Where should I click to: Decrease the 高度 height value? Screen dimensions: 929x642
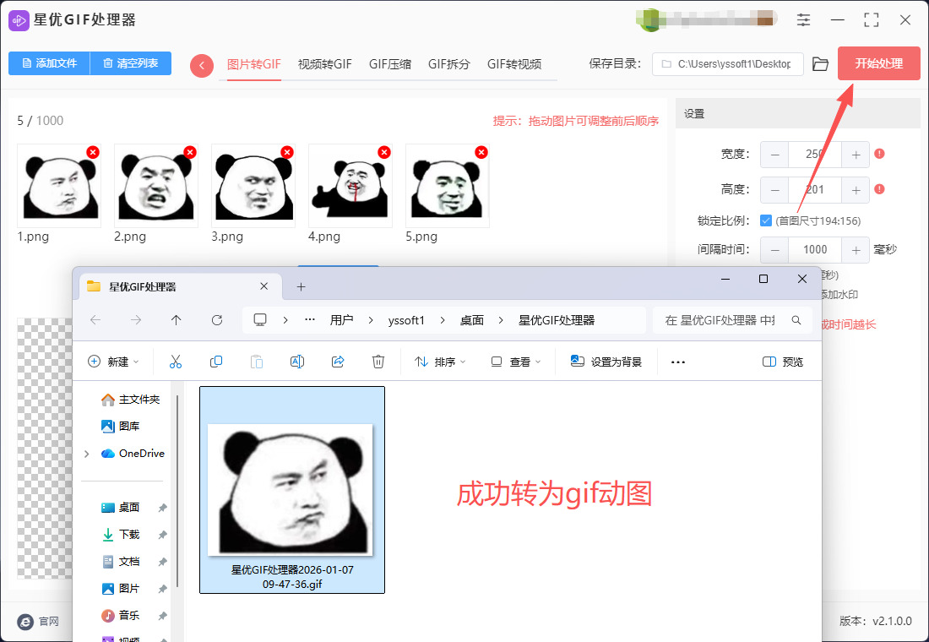click(774, 190)
